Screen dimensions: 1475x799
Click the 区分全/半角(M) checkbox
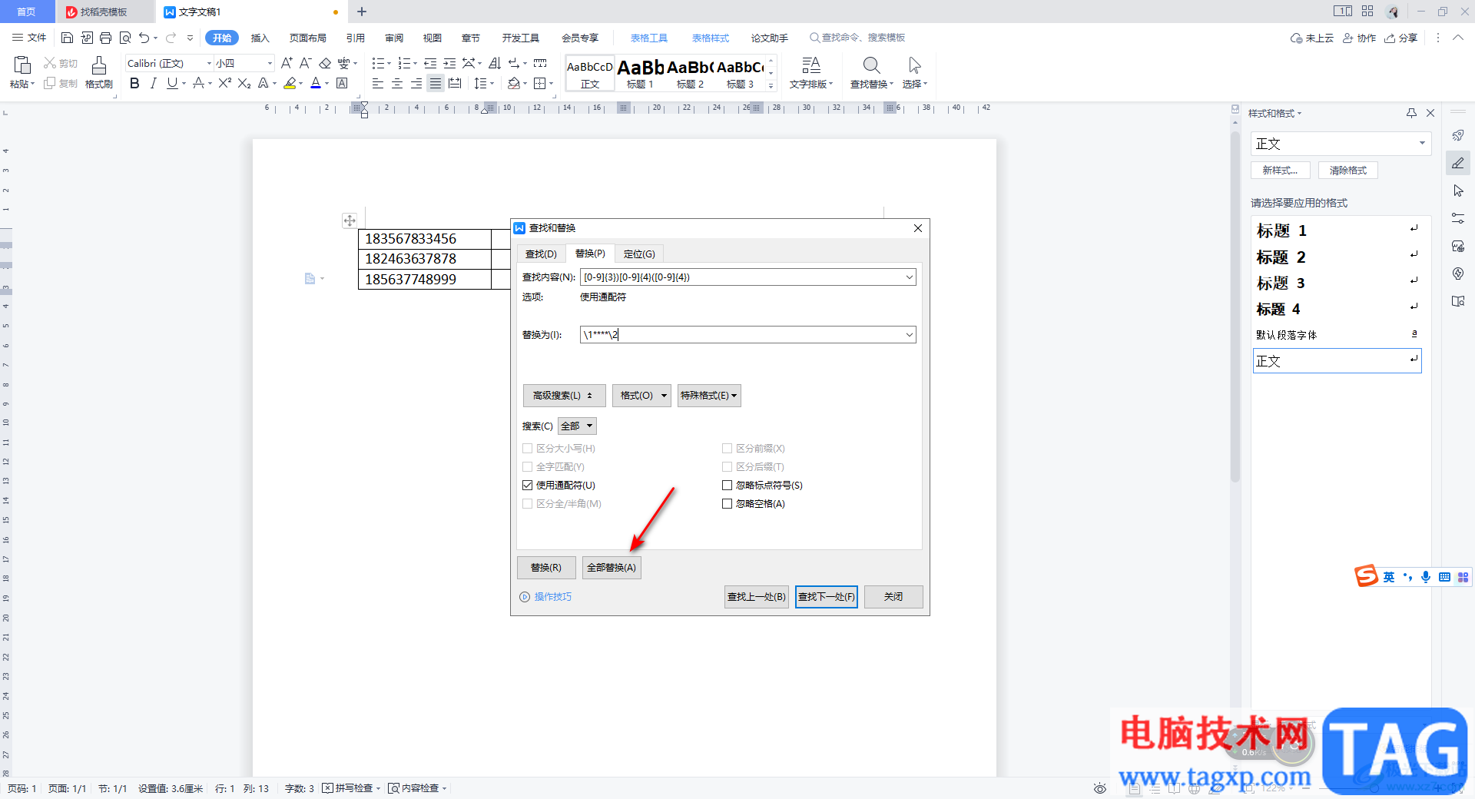click(x=527, y=504)
